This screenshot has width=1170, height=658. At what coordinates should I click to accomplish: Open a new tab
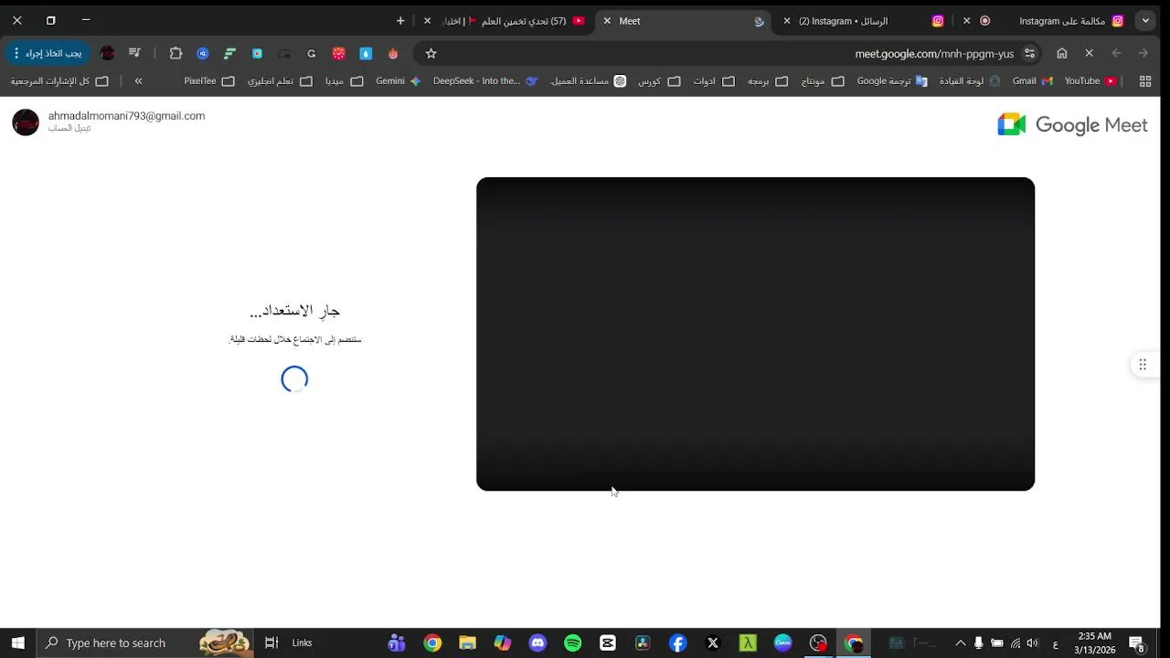[400, 20]
